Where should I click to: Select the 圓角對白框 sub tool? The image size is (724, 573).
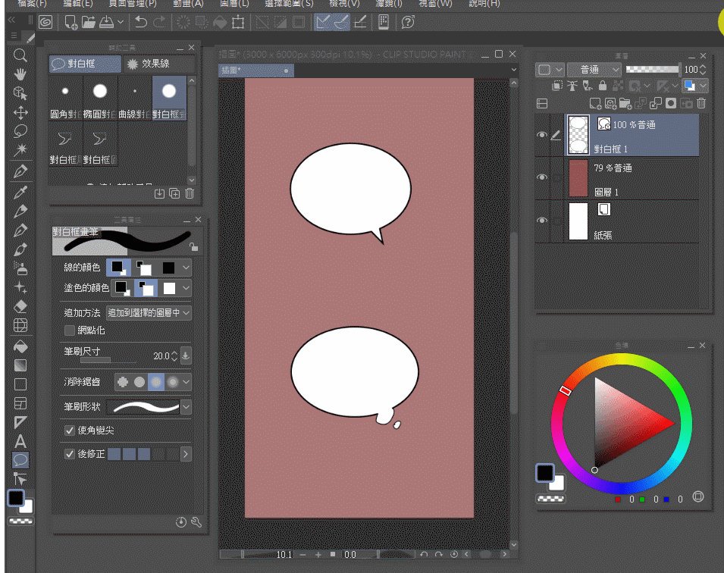click(x=65, y=99)
